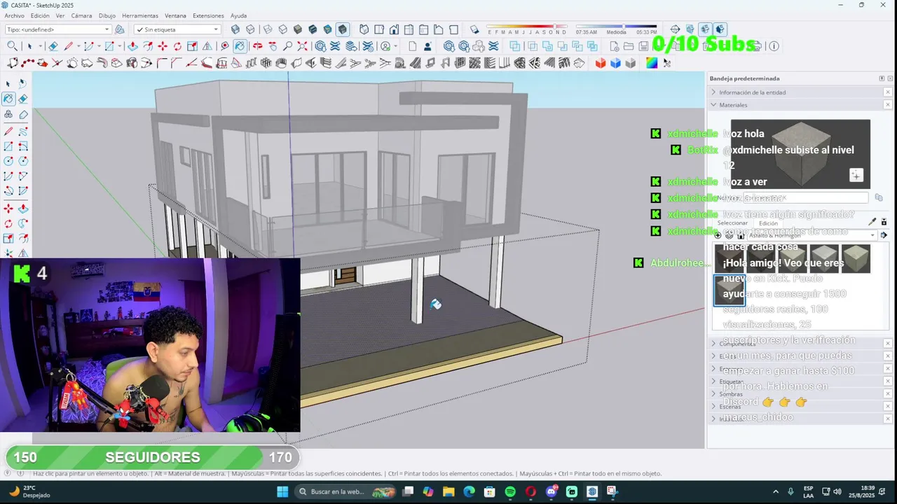
Task: Expand the Componentes panel
Action: 713,344
